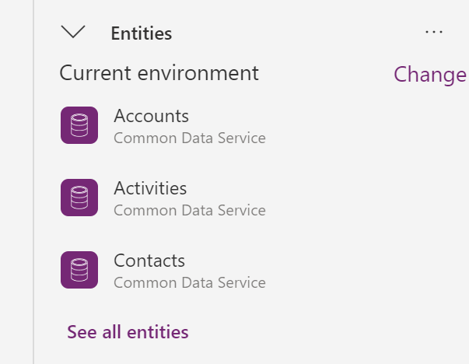Click the Current environment label
Image resolution: width=469 pixels, height=364 pixels.
159,74
